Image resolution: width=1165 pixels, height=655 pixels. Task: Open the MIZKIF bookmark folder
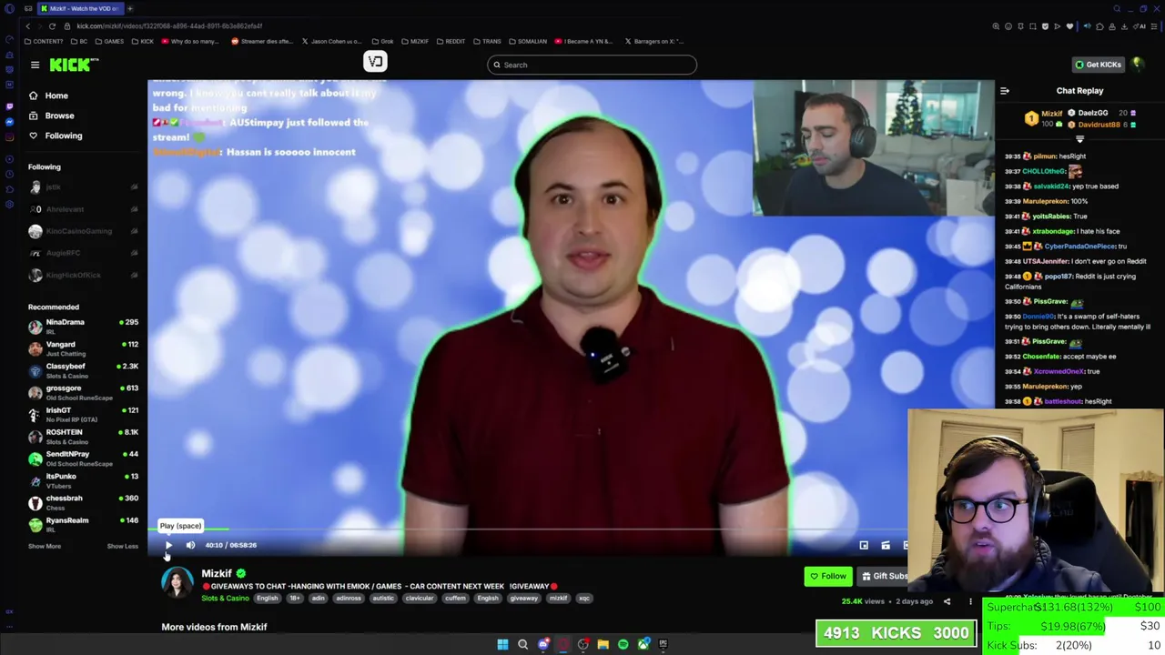click(415, 41)
